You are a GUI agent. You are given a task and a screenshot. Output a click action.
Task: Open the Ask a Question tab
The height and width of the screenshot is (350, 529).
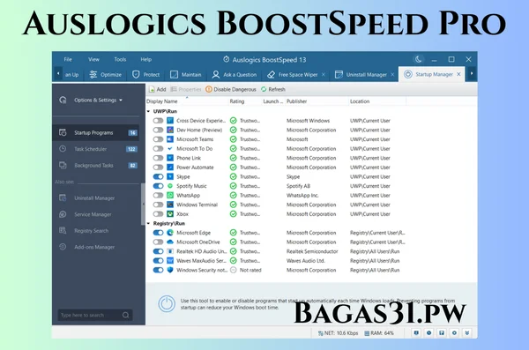[235, 75]
